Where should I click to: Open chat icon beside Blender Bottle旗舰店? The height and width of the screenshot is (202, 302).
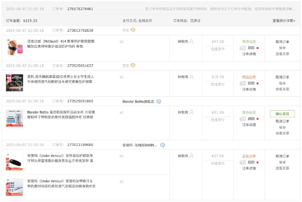coord(159,102)
